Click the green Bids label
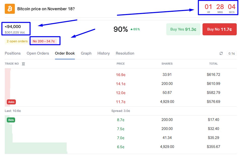 [11, 120]
